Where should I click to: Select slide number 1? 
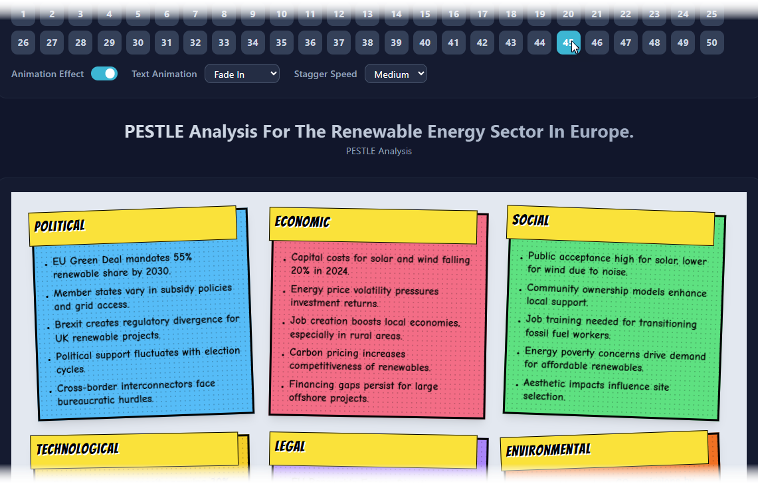click(x=23, y=12)
